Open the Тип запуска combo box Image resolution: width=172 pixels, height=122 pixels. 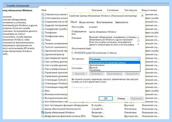coord(115,59)
